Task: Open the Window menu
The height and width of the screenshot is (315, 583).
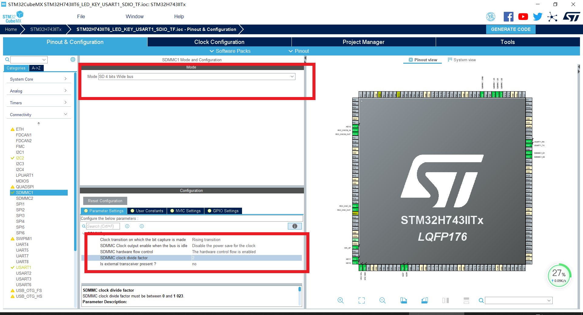Action: pyautogui.click(x=135, y=16)
